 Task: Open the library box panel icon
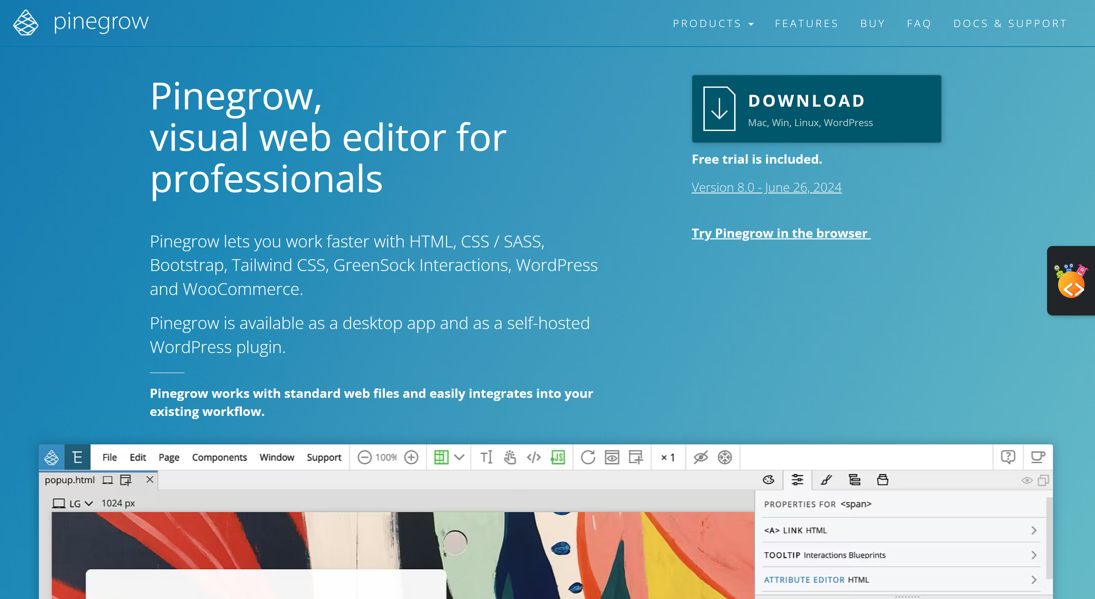tap(883, 481)
